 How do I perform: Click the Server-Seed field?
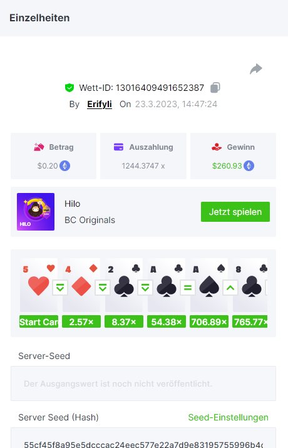tap(143, 383)
